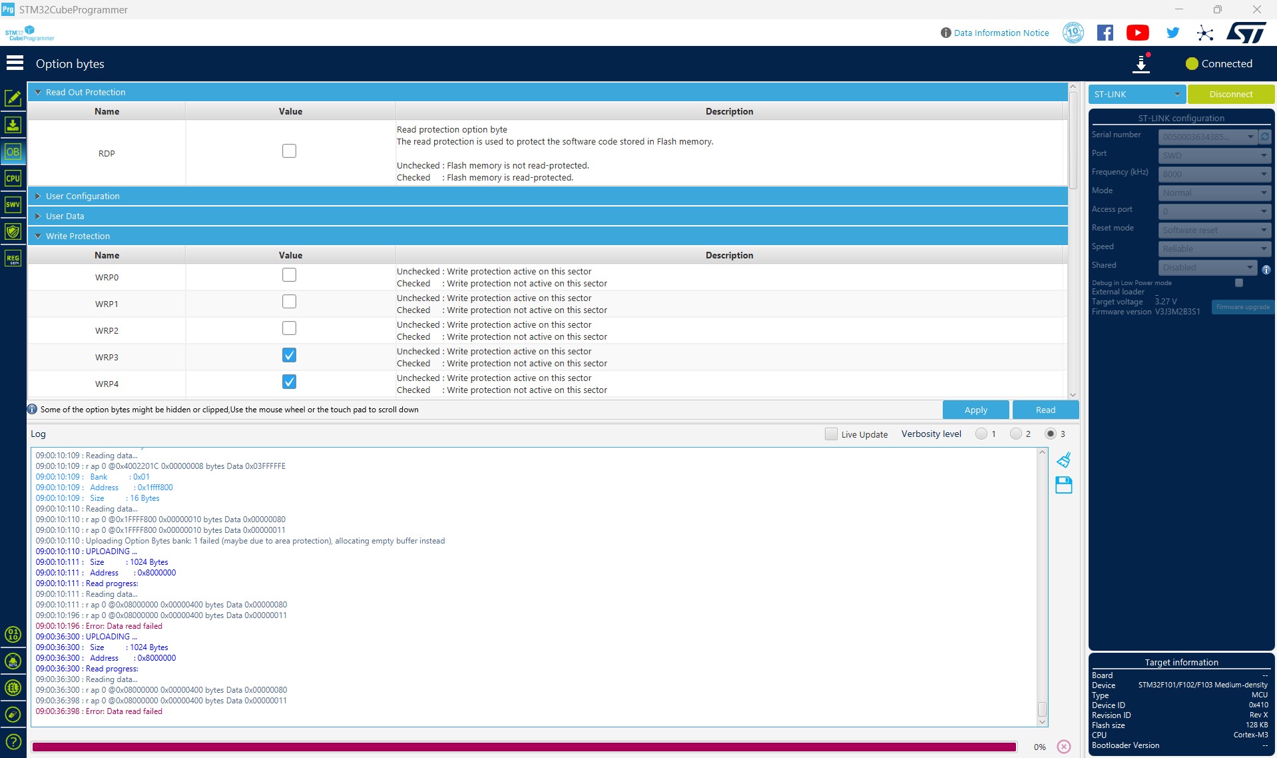The height and width of the screenshot is (758, 1277).
Task: Open the Erasing & Programming sidebar icon
Action: pos(13,125)
